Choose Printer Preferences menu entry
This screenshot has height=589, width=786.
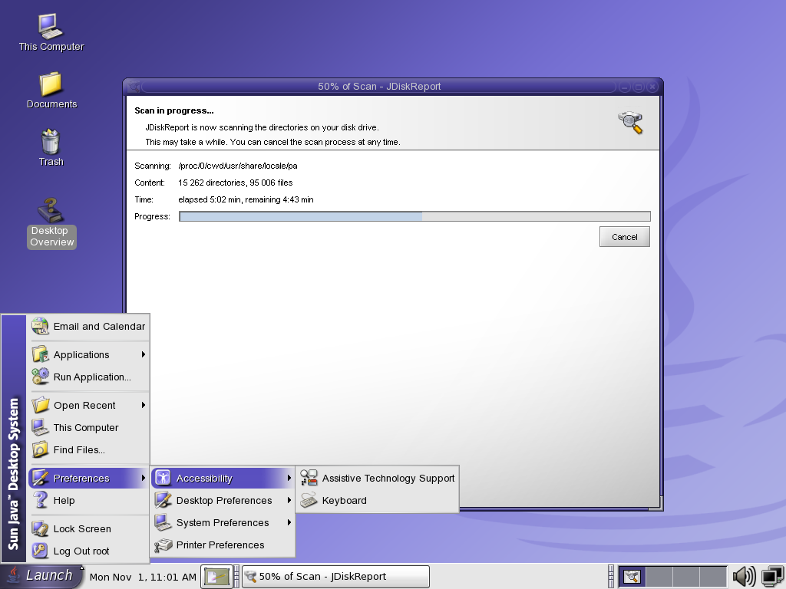click(x=223, y=545)
